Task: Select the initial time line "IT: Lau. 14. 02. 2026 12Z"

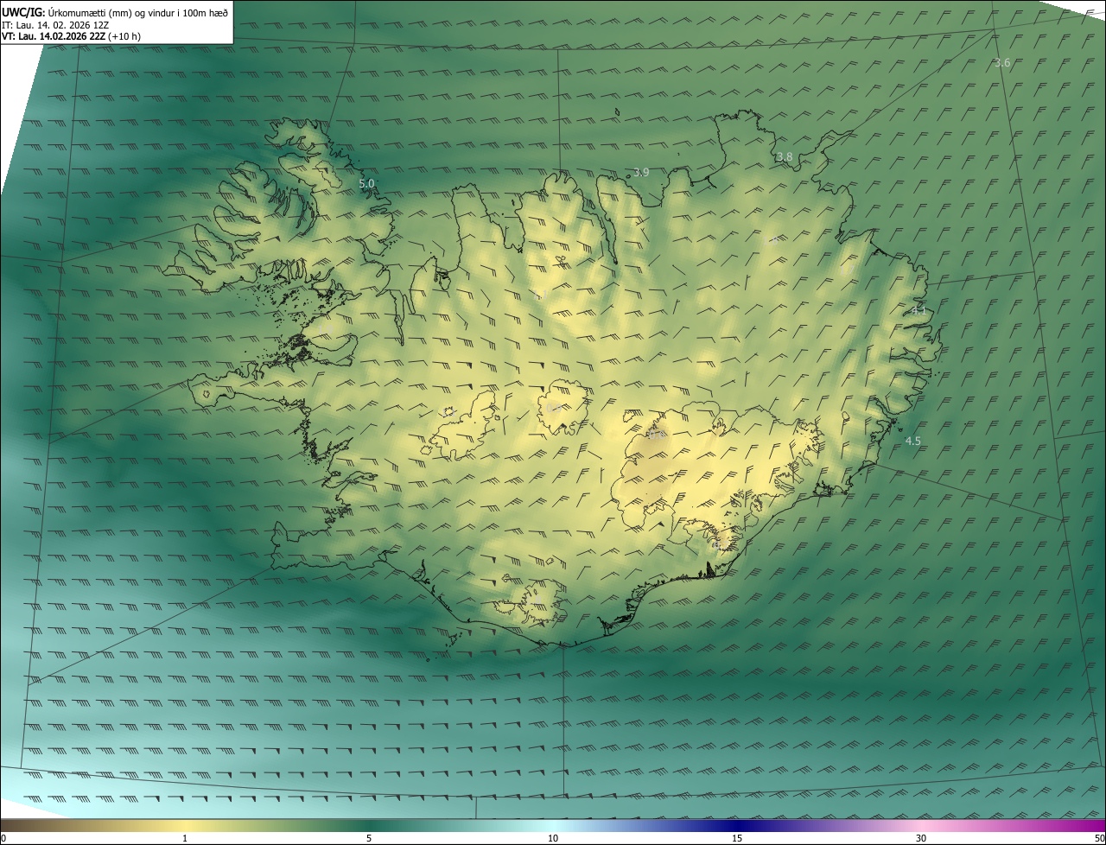Action: click(55, 24)
